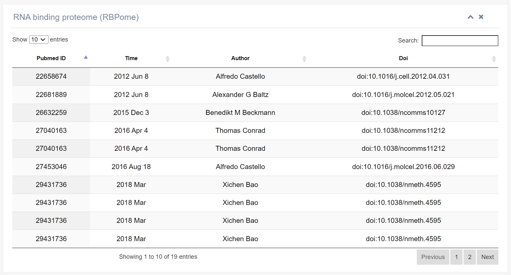Screen dimensions: 511x275
Task: Click the Next pagination button
Action: 487,257
